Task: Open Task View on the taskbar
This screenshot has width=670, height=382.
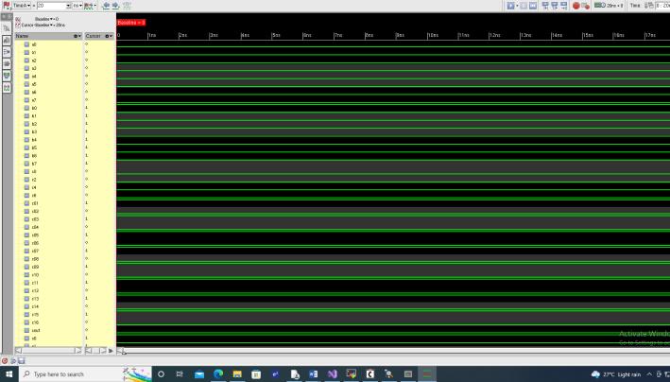Action: (x=180, y=374)
